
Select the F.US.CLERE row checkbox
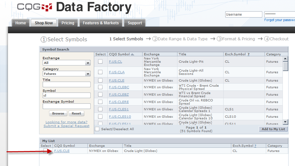(100, 102)
